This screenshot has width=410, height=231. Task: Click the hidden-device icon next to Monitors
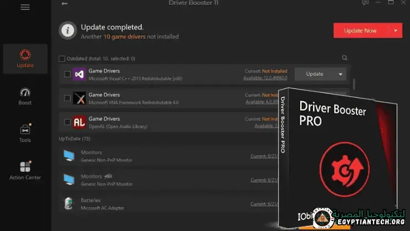(x=108, y=176)
